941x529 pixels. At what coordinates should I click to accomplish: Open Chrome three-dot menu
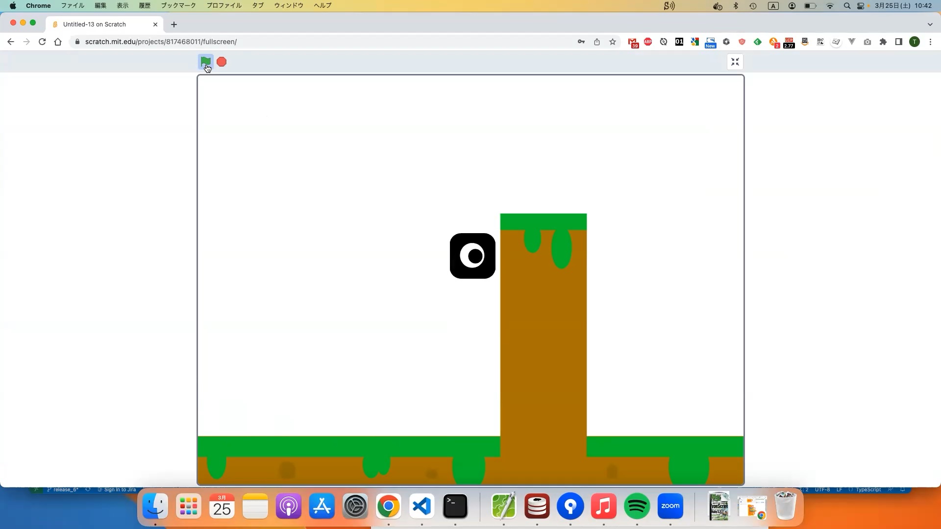pyautogui.click(x=930, y=42)
